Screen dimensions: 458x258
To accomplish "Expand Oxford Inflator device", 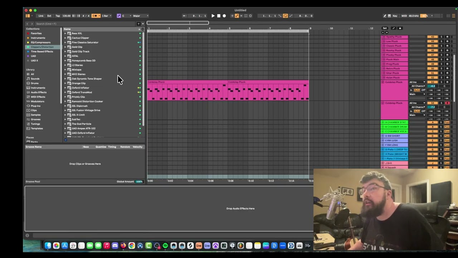I will point(65,88).
